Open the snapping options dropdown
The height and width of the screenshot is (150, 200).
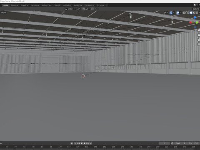[x=87, y=9]
